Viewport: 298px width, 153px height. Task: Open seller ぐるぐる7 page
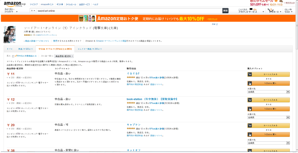[133, 73]
